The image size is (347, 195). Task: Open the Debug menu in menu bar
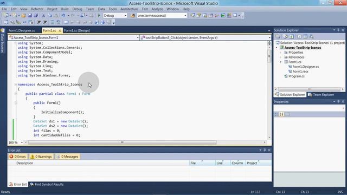[x=77, y=9]
